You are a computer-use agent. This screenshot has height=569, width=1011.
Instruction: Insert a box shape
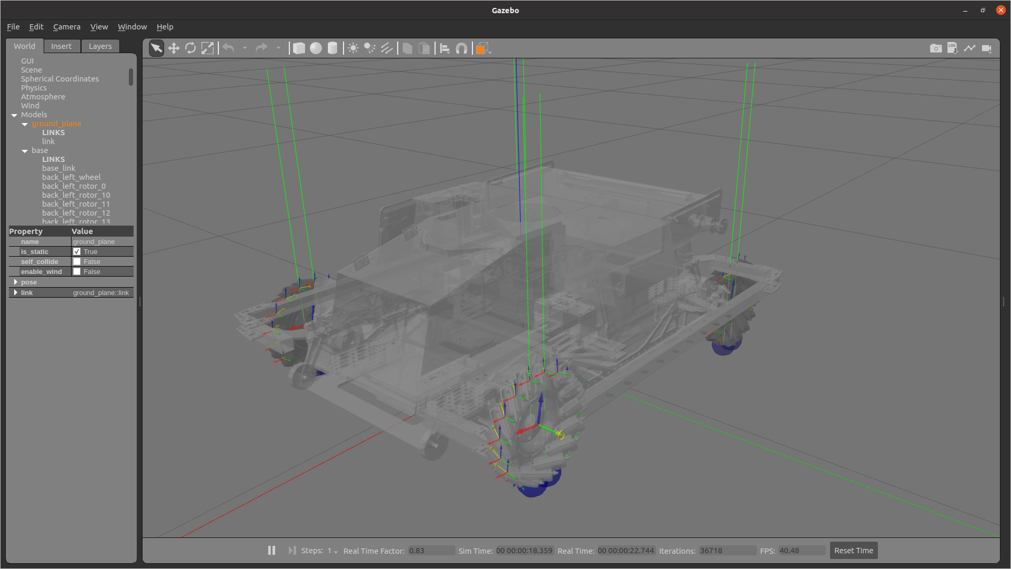click(299, 48)
